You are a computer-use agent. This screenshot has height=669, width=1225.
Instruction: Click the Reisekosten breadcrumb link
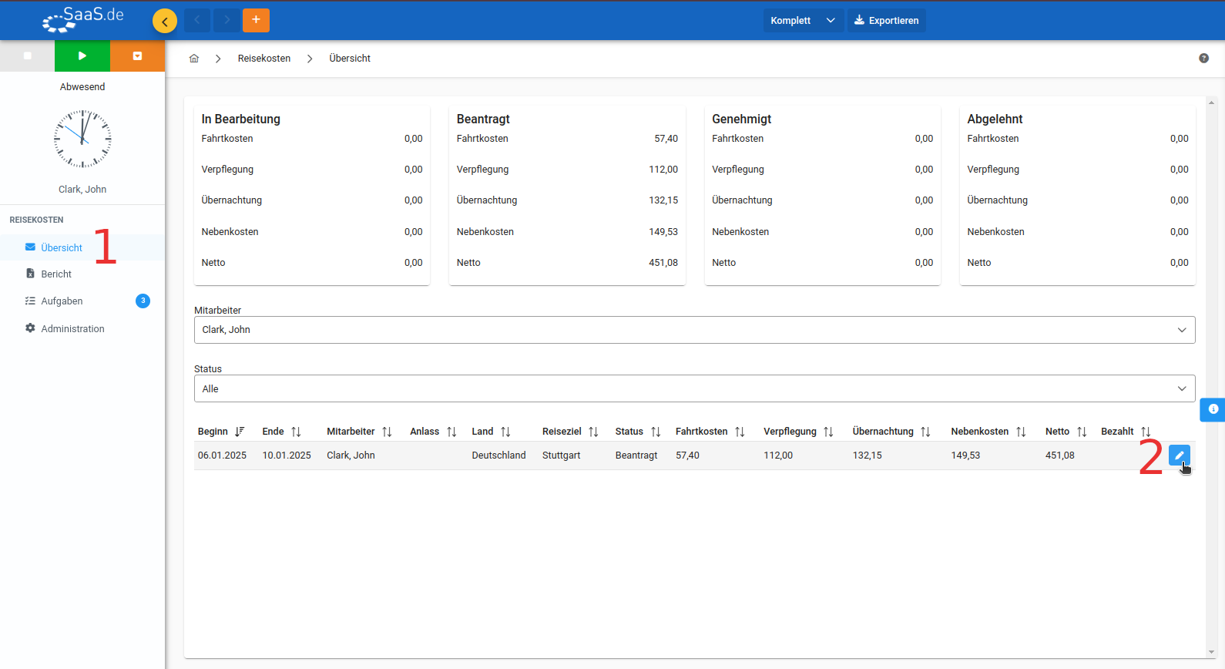click(x=264, y=59)
